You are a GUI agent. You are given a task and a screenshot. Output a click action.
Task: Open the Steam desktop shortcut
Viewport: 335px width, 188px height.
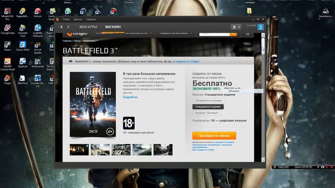pyautogui.click(x=7, y=46)
